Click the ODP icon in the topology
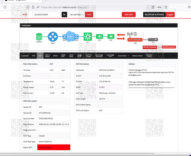The image size is (191, 156). pyautogui.click(x=111, y=36)
